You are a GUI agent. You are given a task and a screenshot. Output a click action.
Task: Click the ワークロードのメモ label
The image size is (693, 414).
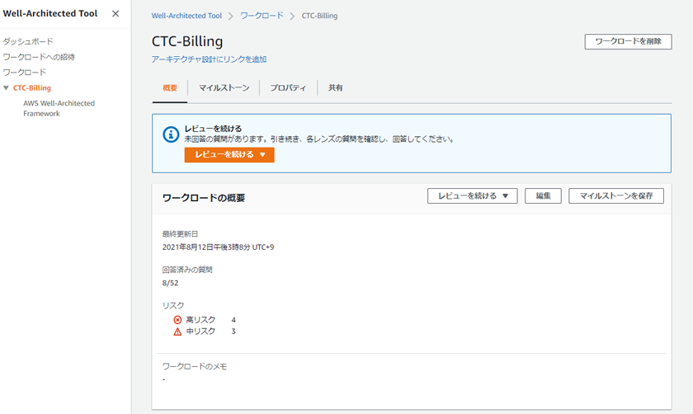195,366
